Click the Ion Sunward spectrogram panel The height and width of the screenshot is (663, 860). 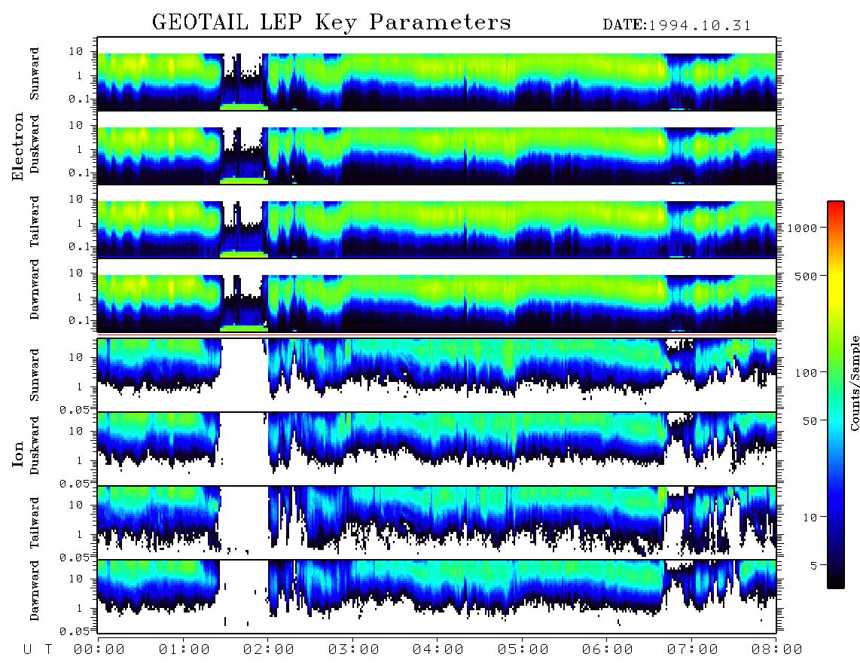pyautogui.click(x=437, y=375)
